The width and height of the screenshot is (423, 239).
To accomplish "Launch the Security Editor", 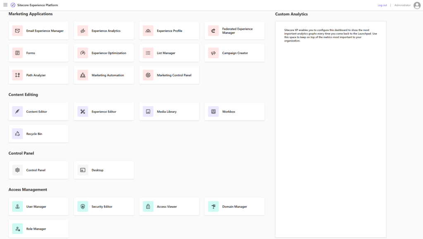I will 103,206.
